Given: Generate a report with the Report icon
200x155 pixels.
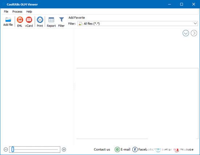Looking at the screenshot, I should (x=51, y=20).
